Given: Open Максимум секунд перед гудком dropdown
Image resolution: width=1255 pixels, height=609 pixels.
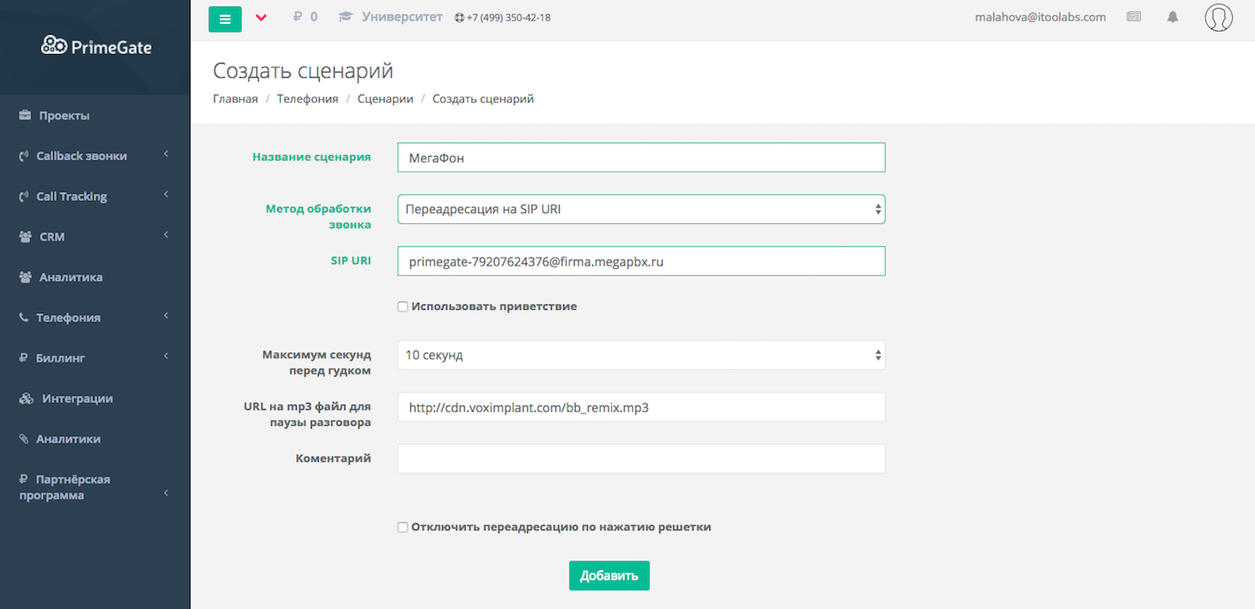Looking at the screenshot, I should click(641, 355).
